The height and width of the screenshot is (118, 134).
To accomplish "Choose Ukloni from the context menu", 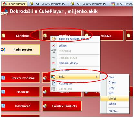I will pos(75,46).
